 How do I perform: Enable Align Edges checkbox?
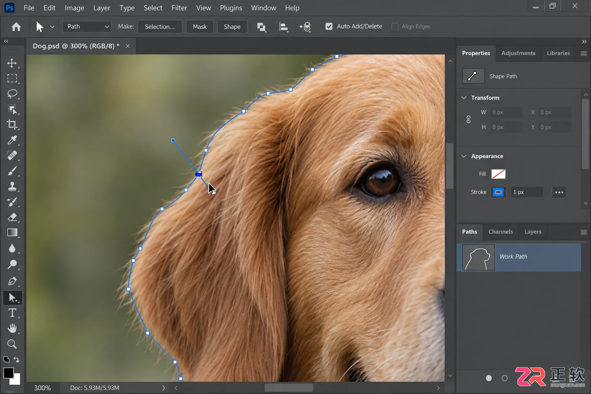click(x=395, y=26)
